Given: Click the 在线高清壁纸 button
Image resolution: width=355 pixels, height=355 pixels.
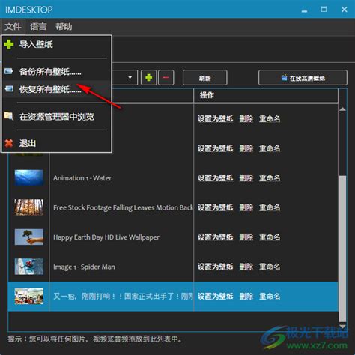Looking at the screenshot, I should pyautogui.click(x=303, y=78).
